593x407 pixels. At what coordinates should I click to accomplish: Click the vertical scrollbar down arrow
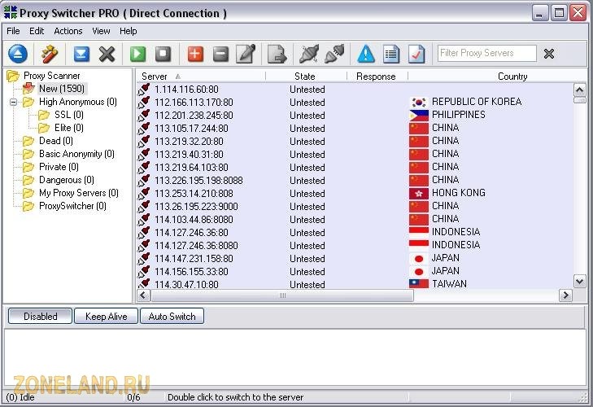point(579,281)
